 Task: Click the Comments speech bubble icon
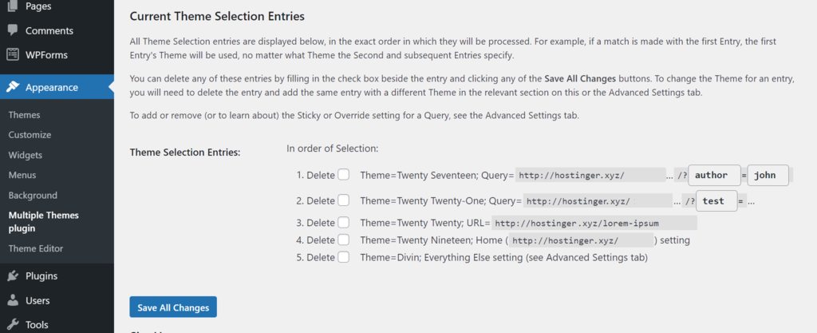pos(13,30)
